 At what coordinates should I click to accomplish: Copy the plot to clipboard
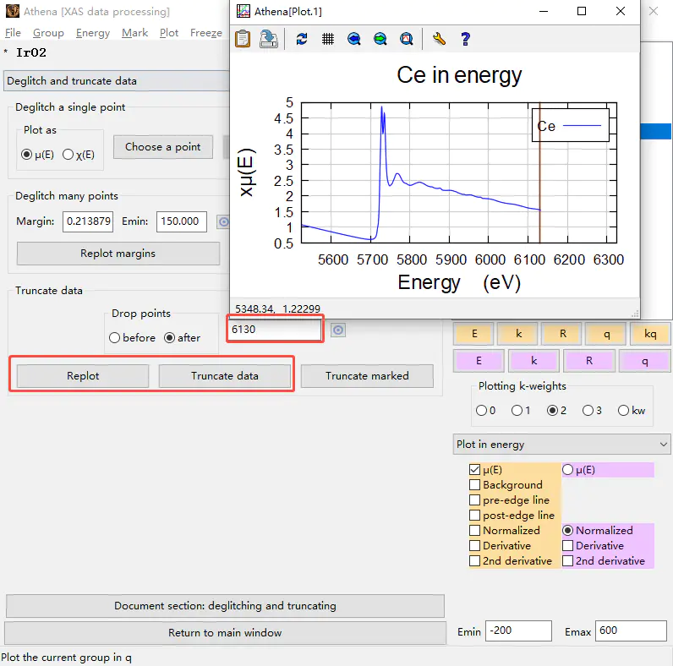tap(243, 39)
